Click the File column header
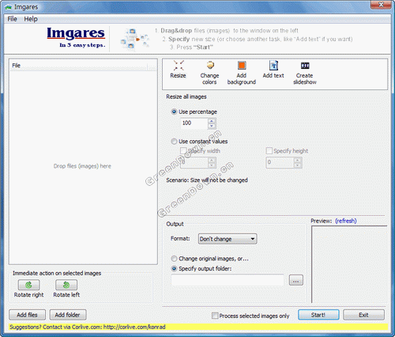 (x=78, y=66)
